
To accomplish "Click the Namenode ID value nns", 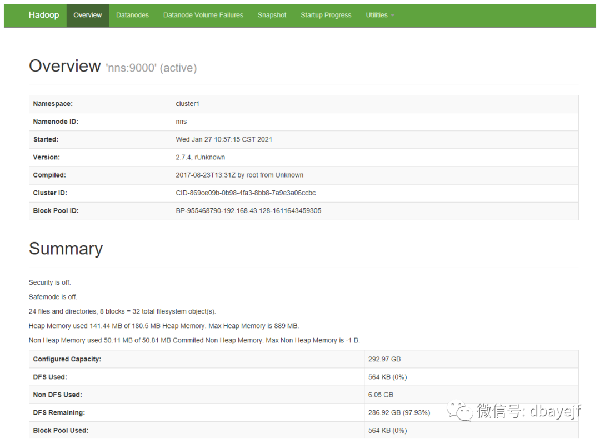I will pyautogui.click(x=181, y=122).
